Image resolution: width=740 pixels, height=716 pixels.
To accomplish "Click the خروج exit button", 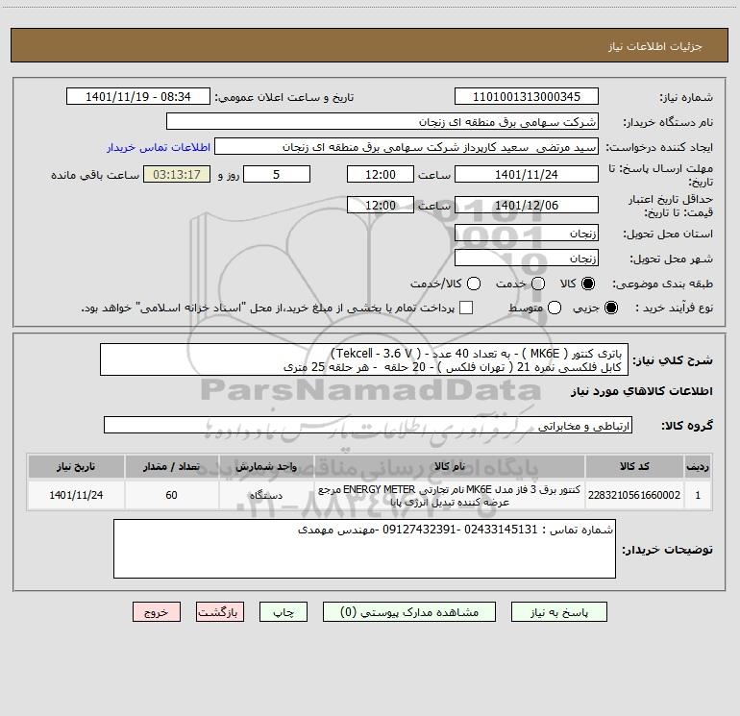I will 157,612.
